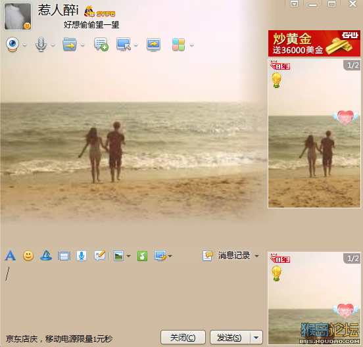Open font settings letter A icon
363x347 pixels.
pyautogui.click(x=11, y=256)
